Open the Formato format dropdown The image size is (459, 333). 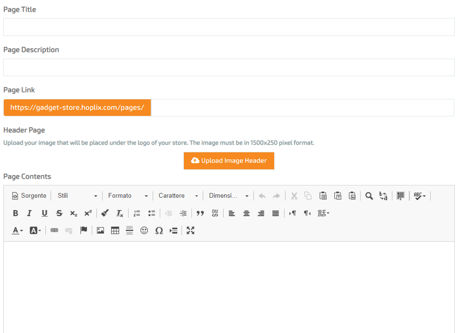click(x=128, y=196)
